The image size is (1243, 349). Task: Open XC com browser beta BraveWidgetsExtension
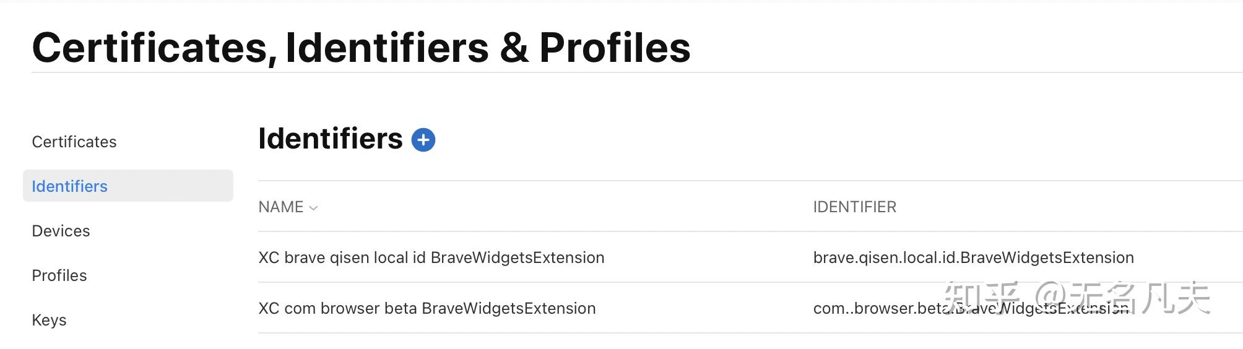tap(427, 308)
